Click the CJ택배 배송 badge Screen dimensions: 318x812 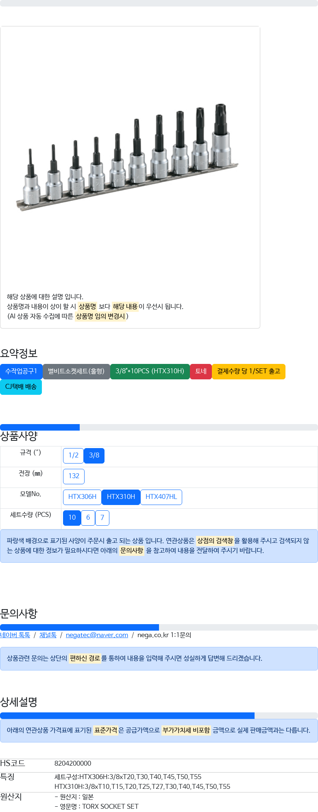coord(21,387)
